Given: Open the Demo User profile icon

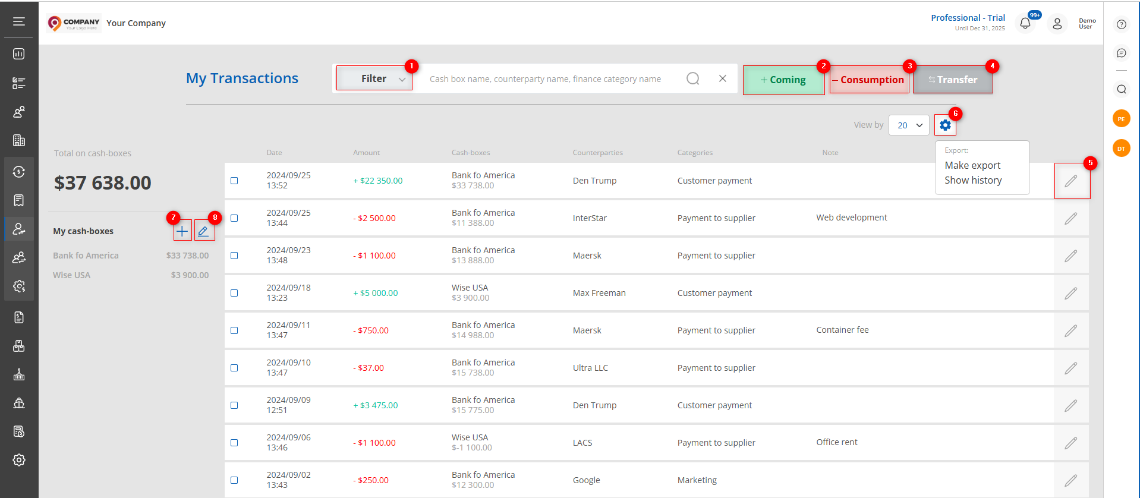Looking at the screenshot, I should click(1057, 24).
